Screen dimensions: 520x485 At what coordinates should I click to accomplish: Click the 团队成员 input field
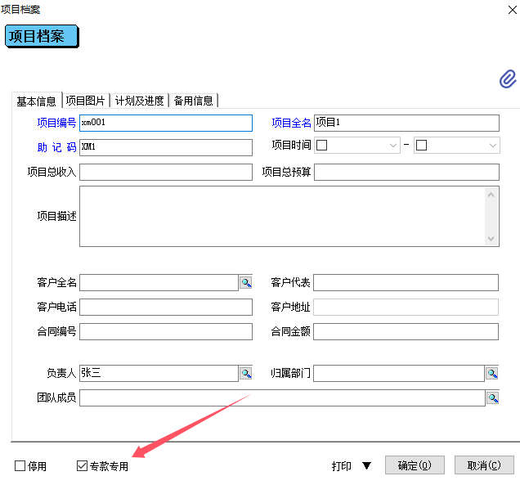click(x=282, y=397)
